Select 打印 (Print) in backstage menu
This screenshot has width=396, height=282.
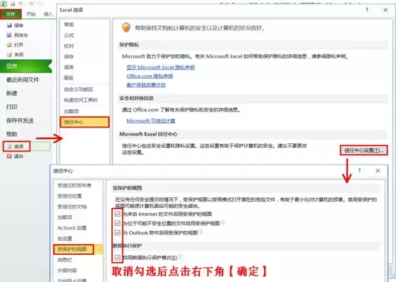click(x=12, y=107)
